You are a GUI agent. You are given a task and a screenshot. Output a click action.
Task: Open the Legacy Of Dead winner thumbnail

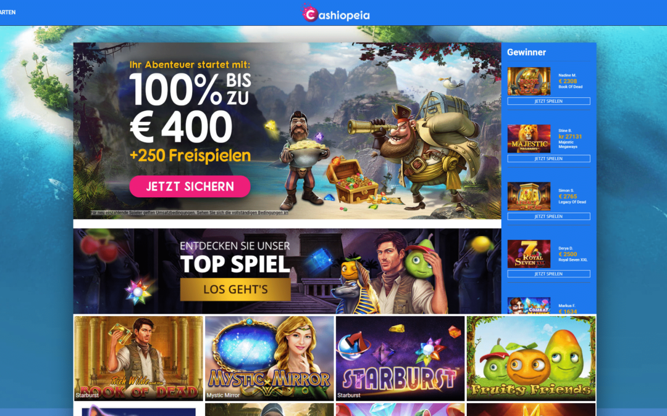click(x=529, y=196)
